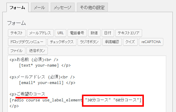Open the メッセージ tab
Screen dimensions: 176x112
62,7
